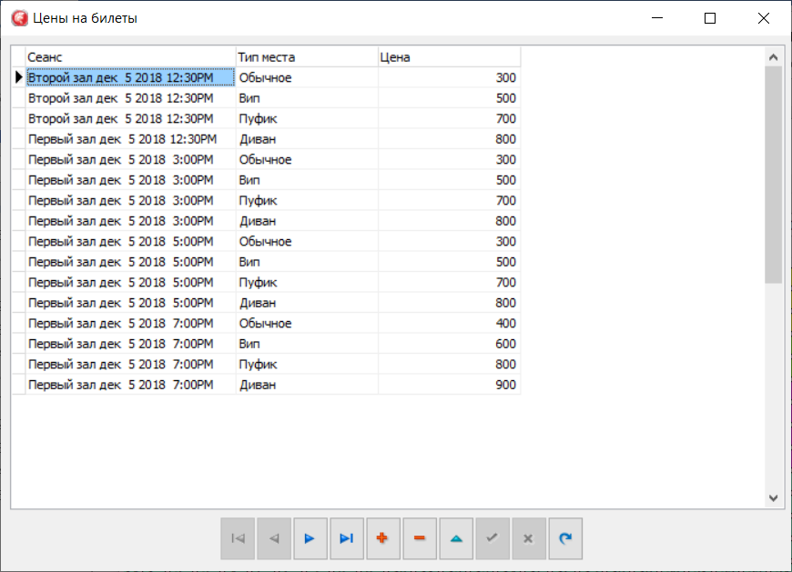792x572 pixels.
Task: Click the Тип места column header
Action: [x=307, y=57]
